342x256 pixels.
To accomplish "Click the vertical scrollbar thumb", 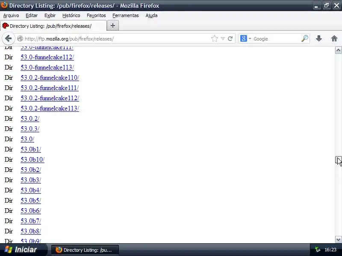I will click(x=338, y=160).
